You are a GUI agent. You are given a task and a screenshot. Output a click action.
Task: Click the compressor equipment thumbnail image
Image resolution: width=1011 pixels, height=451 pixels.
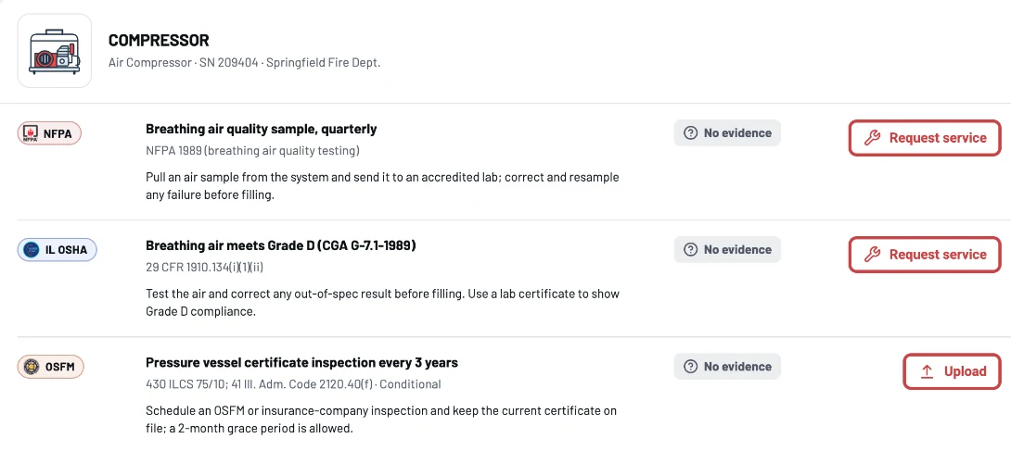[x=54, y=51]
